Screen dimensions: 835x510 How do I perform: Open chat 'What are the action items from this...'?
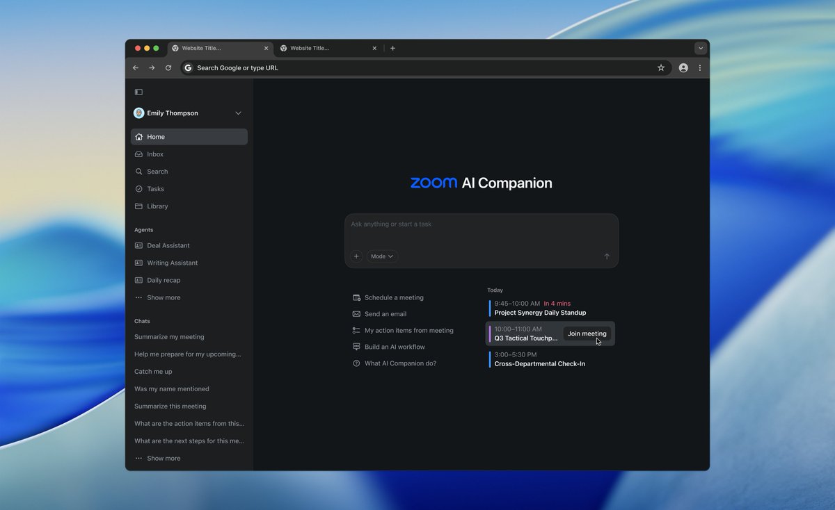point(189,424)
